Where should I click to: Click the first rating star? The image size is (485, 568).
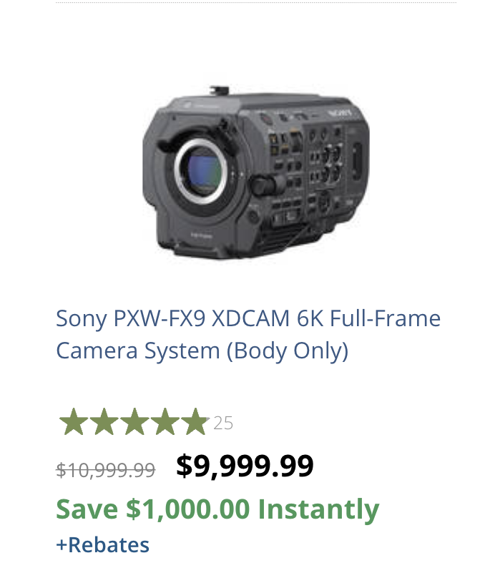click(x=74, y=421)
